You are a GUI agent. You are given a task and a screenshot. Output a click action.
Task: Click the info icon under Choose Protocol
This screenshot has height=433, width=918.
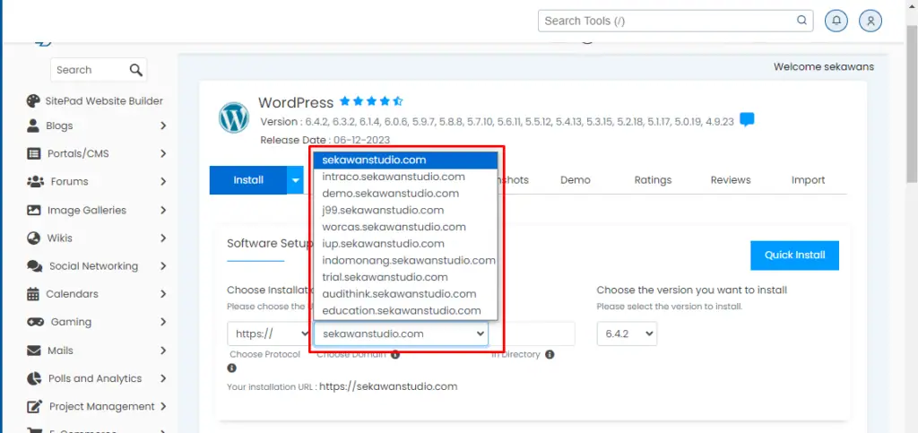click(232, 368)
